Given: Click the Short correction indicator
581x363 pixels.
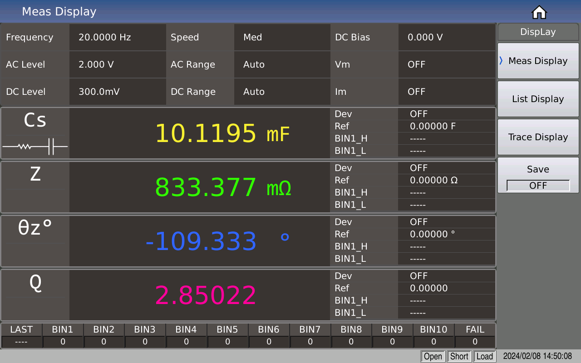Looking at the screenshot, I should [459, 356].
